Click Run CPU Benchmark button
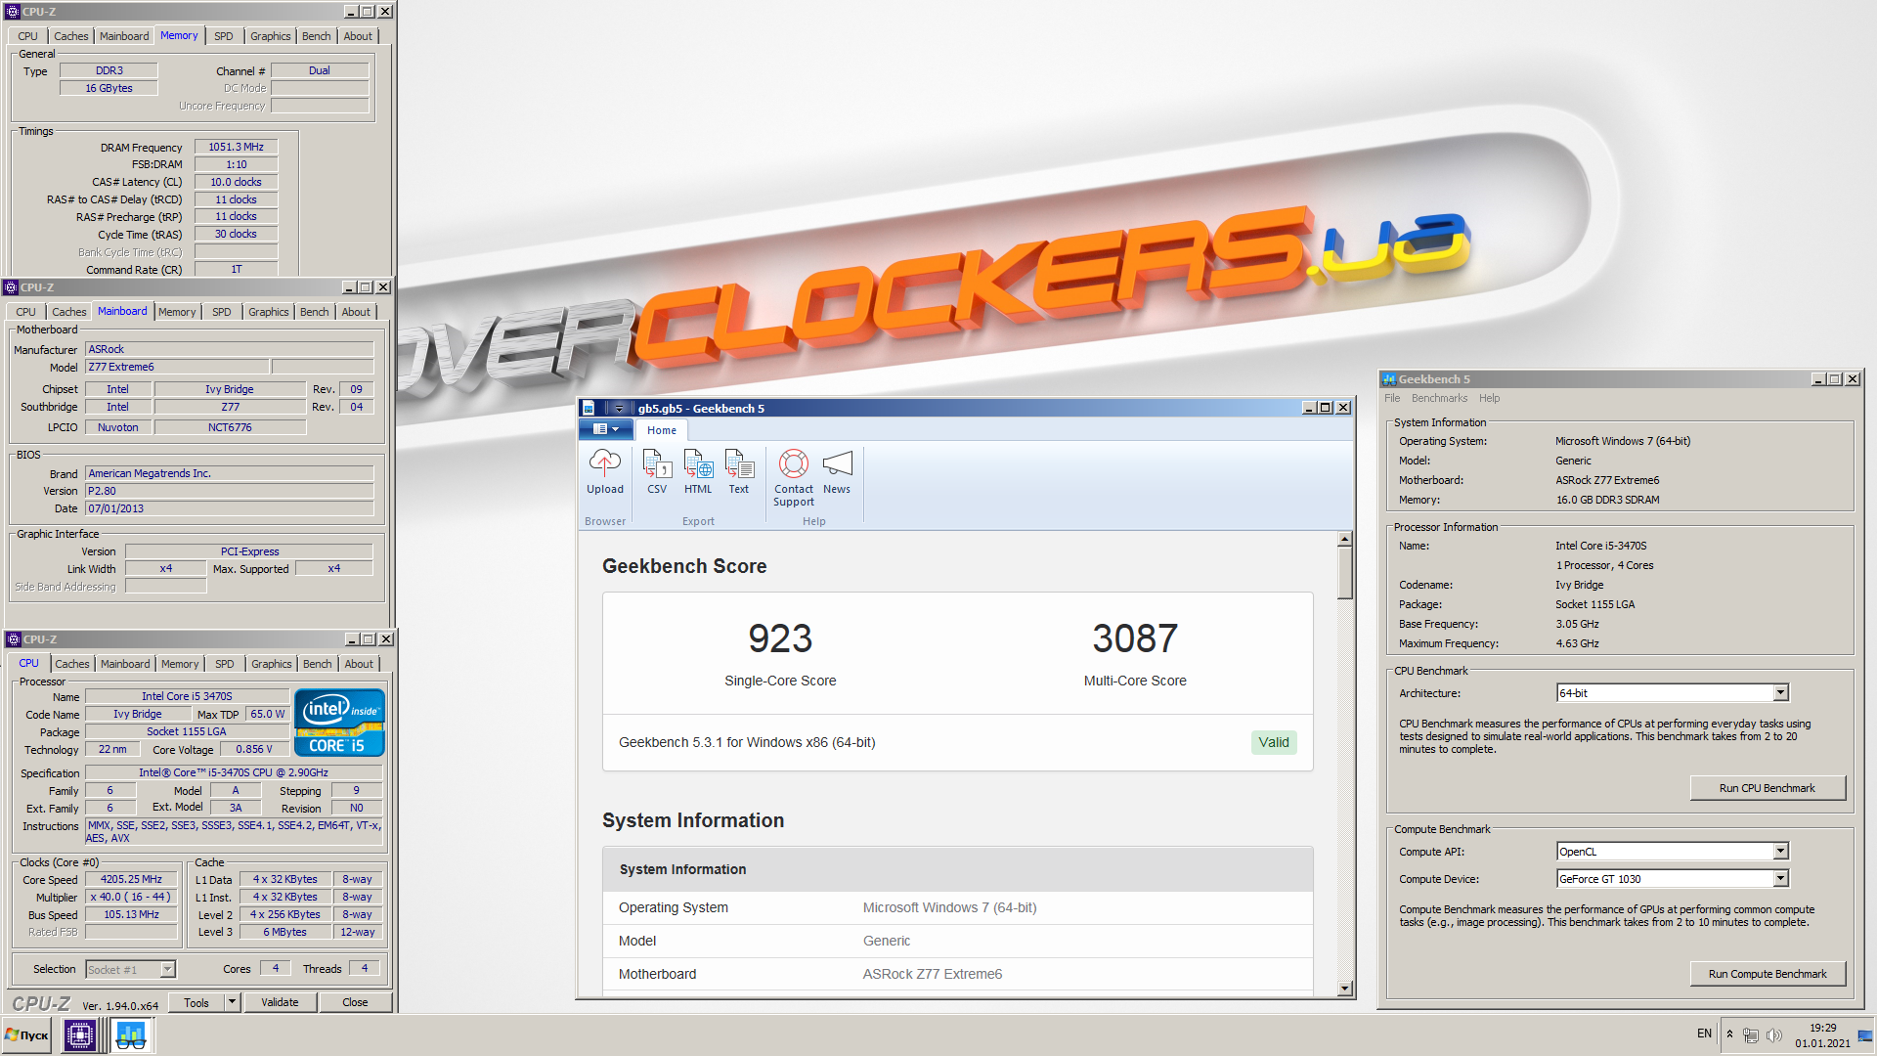The image size is (1877, 1056). [x=1768, y=788]
